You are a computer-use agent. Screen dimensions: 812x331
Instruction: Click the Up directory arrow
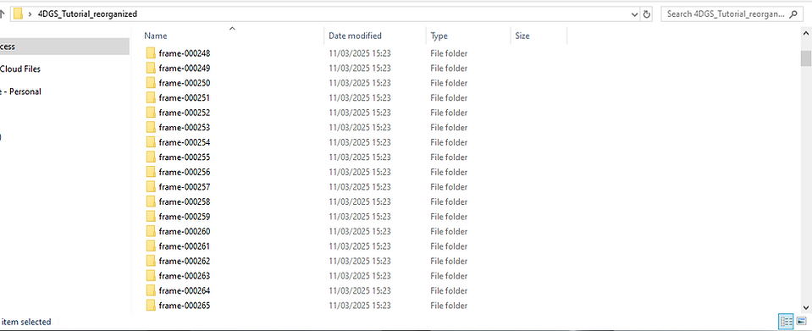click(2, 14)
